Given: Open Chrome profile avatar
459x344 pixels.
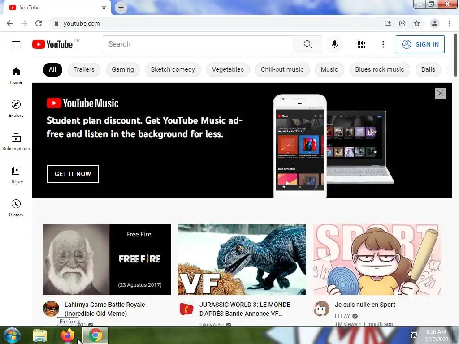Looking at the screenshot, I should tap(434, 23).
